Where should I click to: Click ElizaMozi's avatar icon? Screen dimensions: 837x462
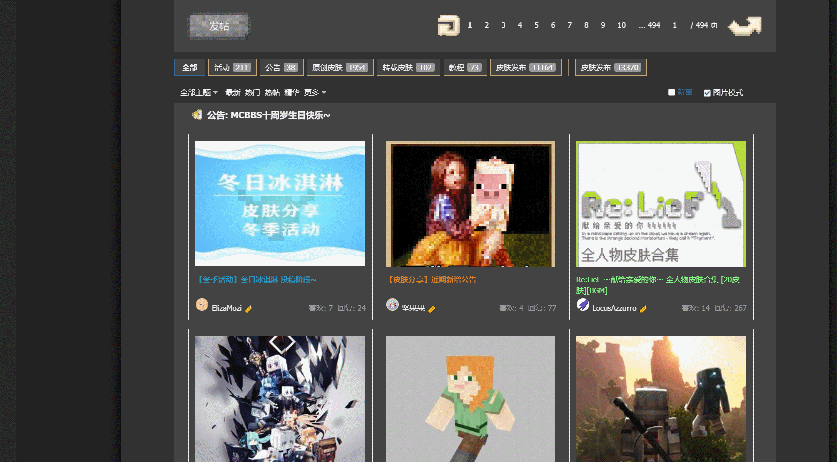(202, 305)
